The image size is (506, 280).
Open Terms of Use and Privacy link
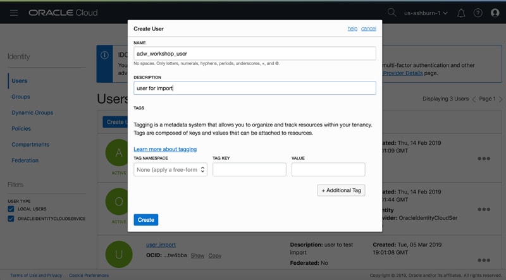tap(36, 276)
